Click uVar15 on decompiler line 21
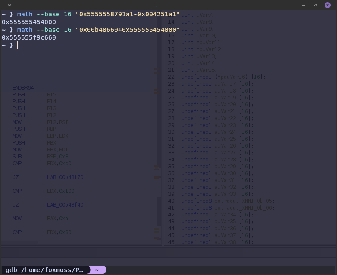Viewport: 337px width, 275px height. (x=206, y=70)
